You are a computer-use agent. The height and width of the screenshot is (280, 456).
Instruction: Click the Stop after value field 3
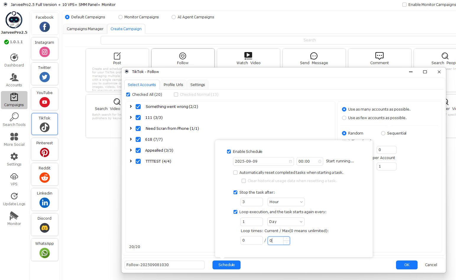tap(252, 202)
